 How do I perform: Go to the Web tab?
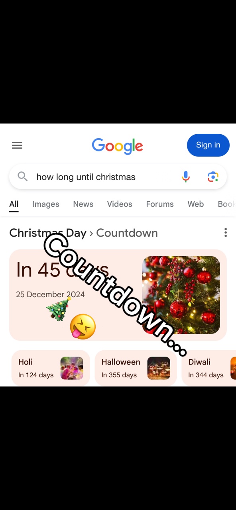pos(196,204)
